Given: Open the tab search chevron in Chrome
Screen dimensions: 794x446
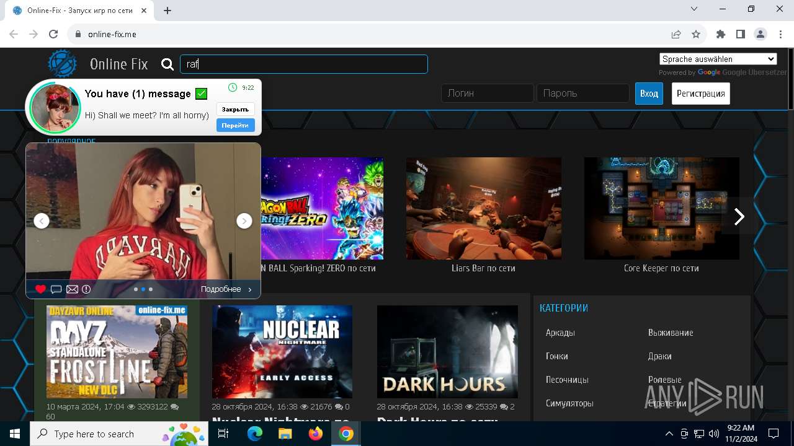Looking at the screenshot, I should [x=694, y=9].
